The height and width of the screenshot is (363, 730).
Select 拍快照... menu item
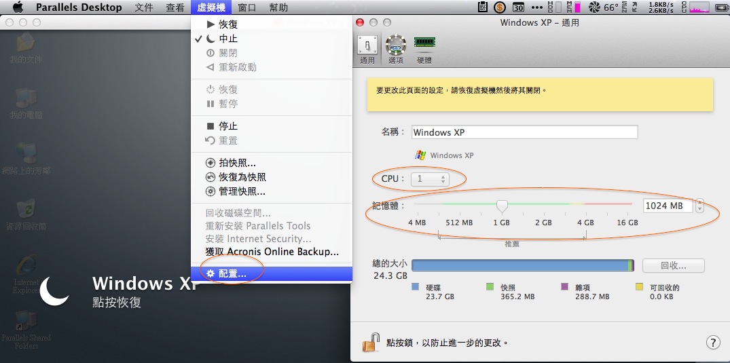[272, 163]
